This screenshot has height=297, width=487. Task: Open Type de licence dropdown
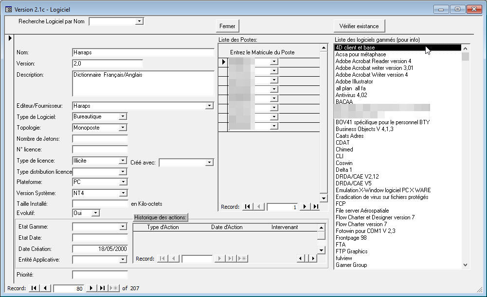[123, 161]
